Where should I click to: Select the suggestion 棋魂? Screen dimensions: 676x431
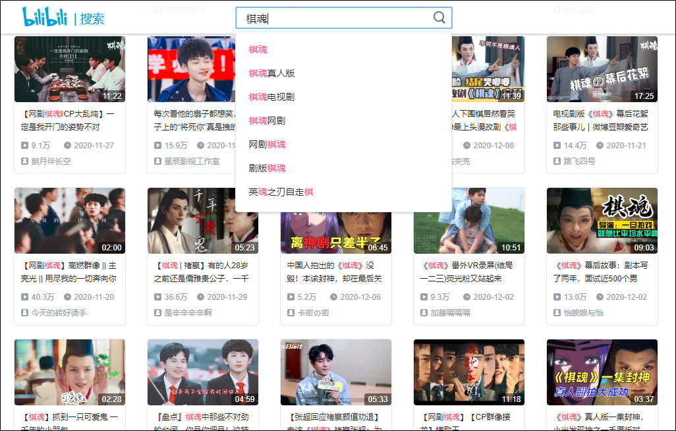[x=258, y=49]
